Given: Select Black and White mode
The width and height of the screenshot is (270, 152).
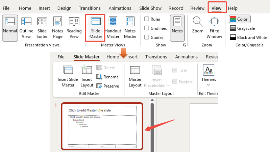Looking at the screenshot, I should point(249,37).
